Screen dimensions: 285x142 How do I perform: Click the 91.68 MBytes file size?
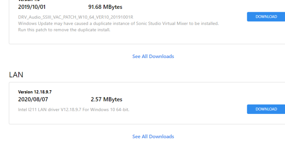[105, 7]
